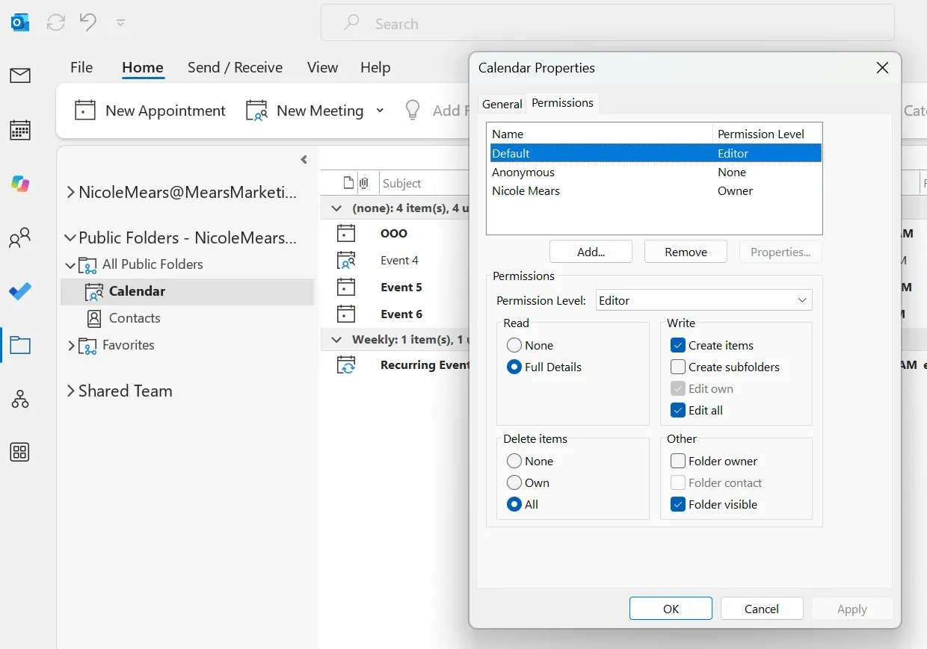This screenshot has height=649, width=927.
Task: Click Send/Receive All Folders sync icon
Action: pyautogui.click(x=56, y=23)
